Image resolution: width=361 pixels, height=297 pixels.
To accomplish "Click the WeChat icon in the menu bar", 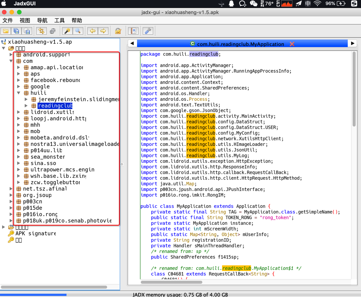I will point(253,3).
